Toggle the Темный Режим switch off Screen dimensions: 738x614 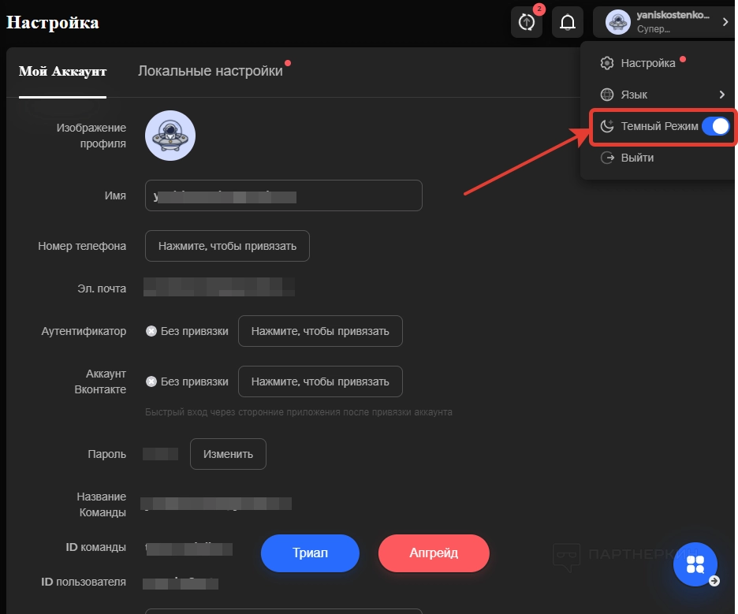[716, 126]
